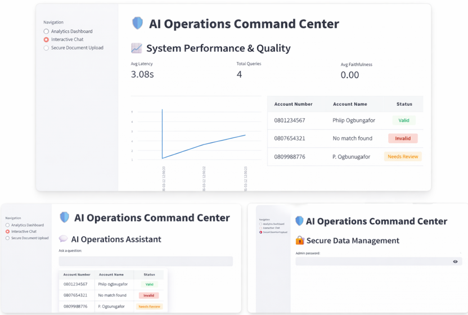The image size is (468, 315).
Task: Click the Total Queries value 4
Action: tap(240, 74)
